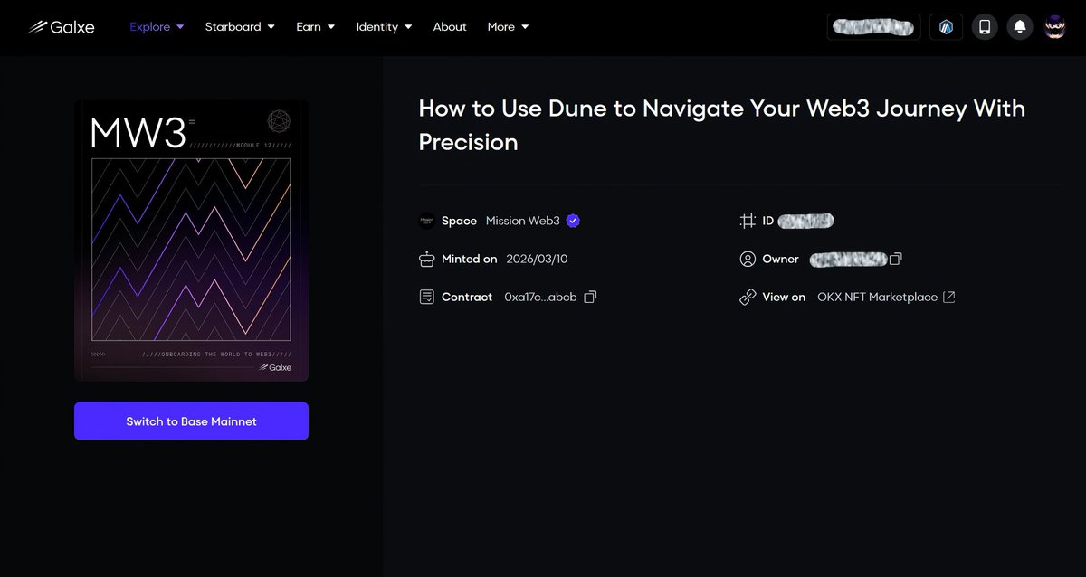Click the minted date 2026/03/10

coord(537,259)
